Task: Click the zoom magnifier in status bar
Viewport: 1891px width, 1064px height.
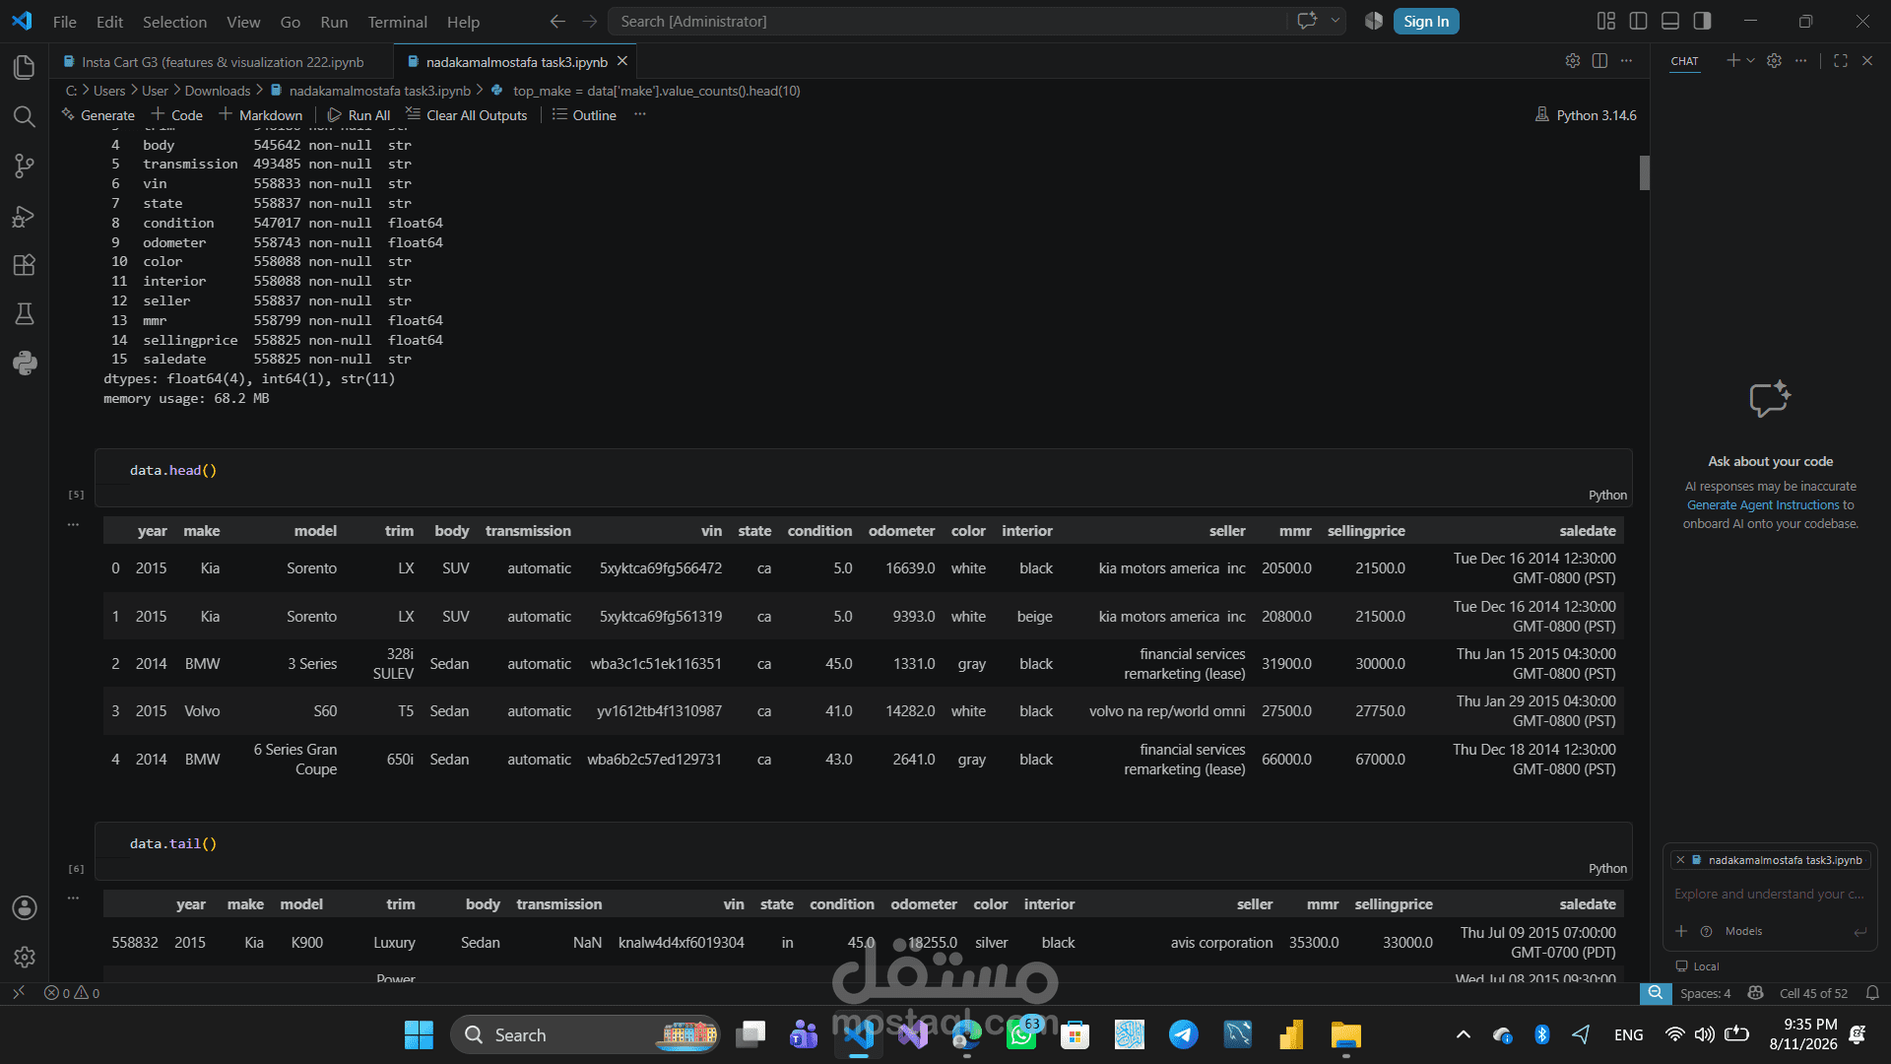Action: [1656, 993]
